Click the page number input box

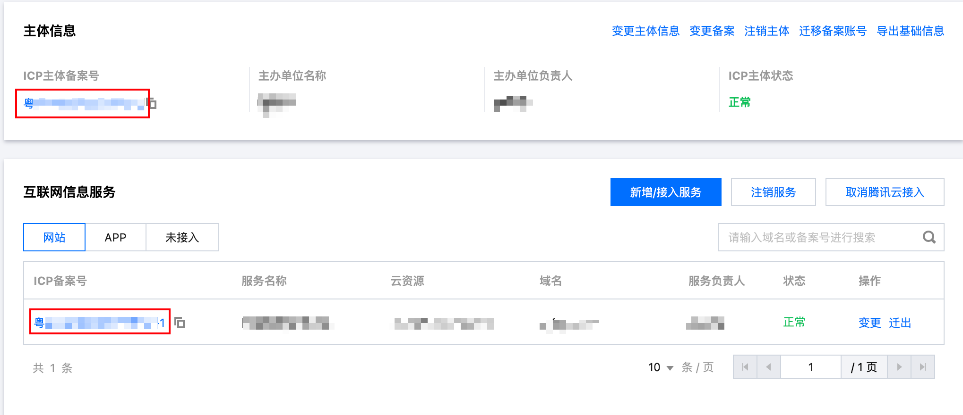[x=811, y=367]
